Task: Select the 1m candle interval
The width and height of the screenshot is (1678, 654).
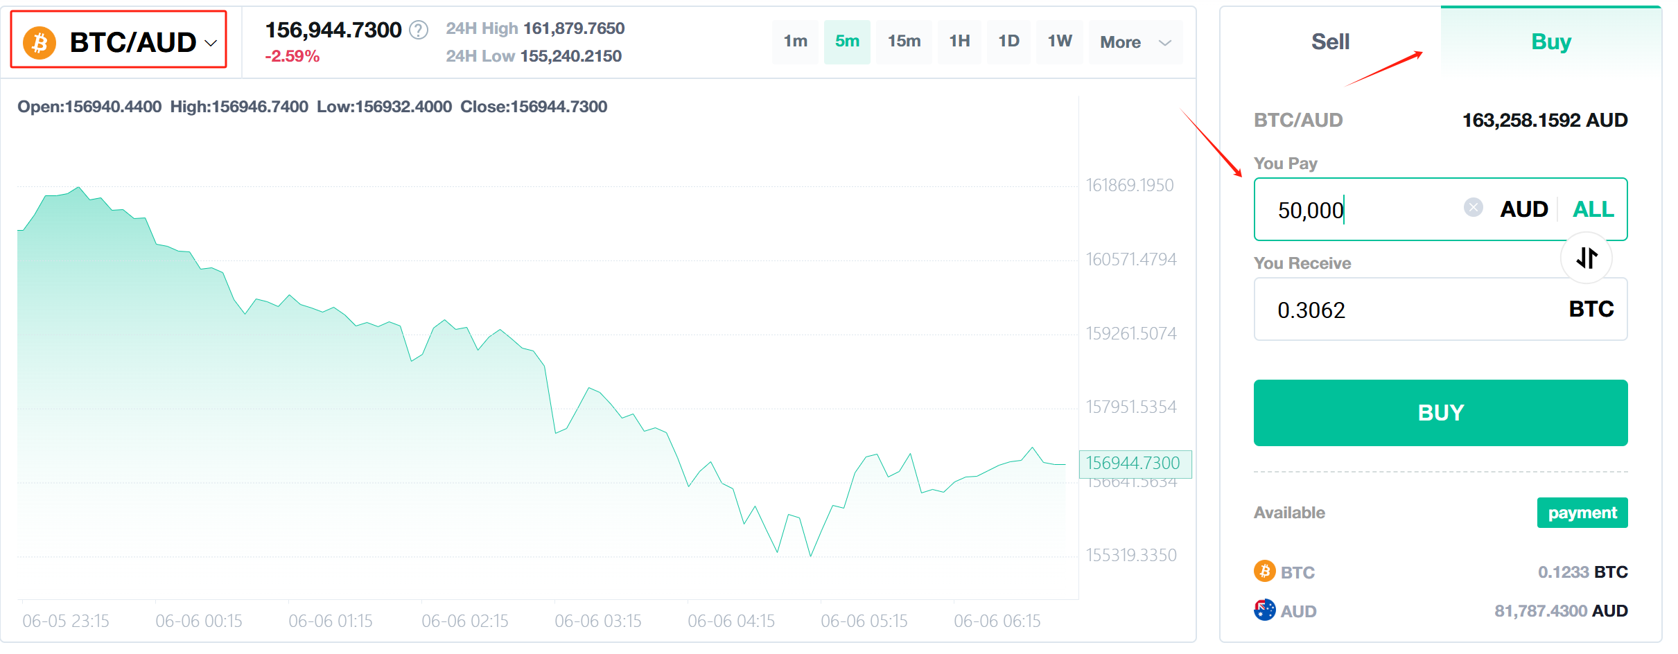Action: [x=794, y=42]
